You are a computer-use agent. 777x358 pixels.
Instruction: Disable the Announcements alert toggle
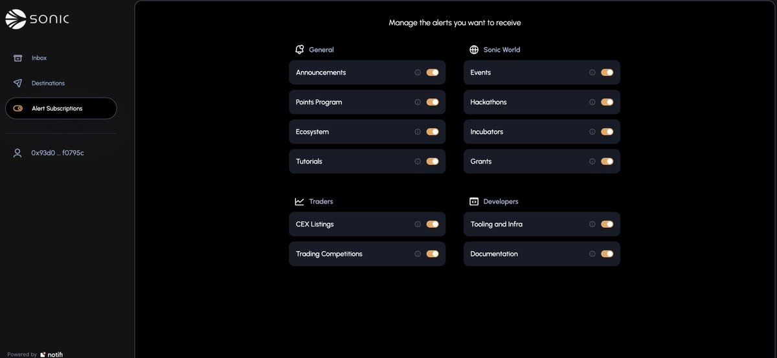[x=433, y=73]
